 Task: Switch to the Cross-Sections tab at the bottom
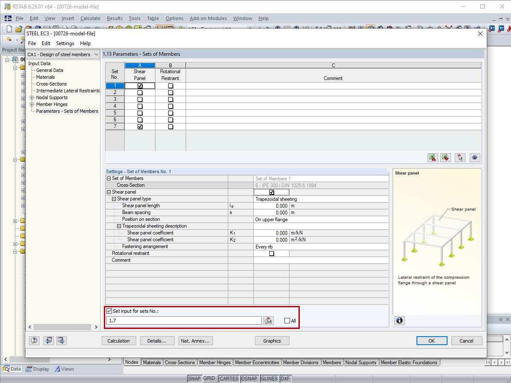(180, 363)
